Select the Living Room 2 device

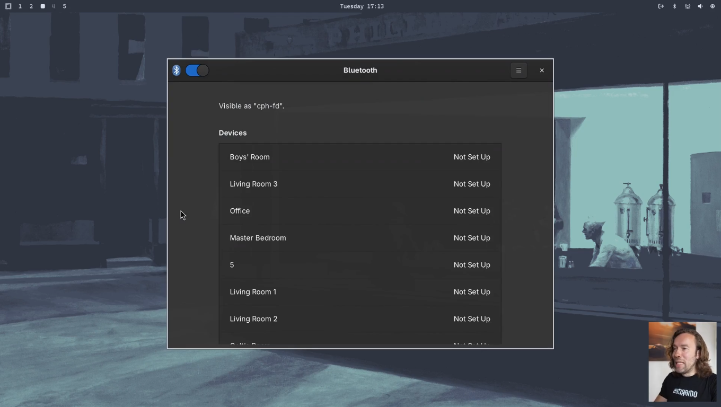(x=360, y=319)
